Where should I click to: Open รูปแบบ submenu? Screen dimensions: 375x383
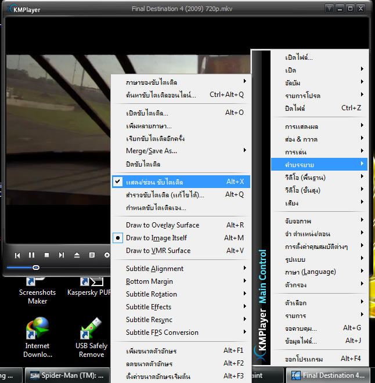319,259
